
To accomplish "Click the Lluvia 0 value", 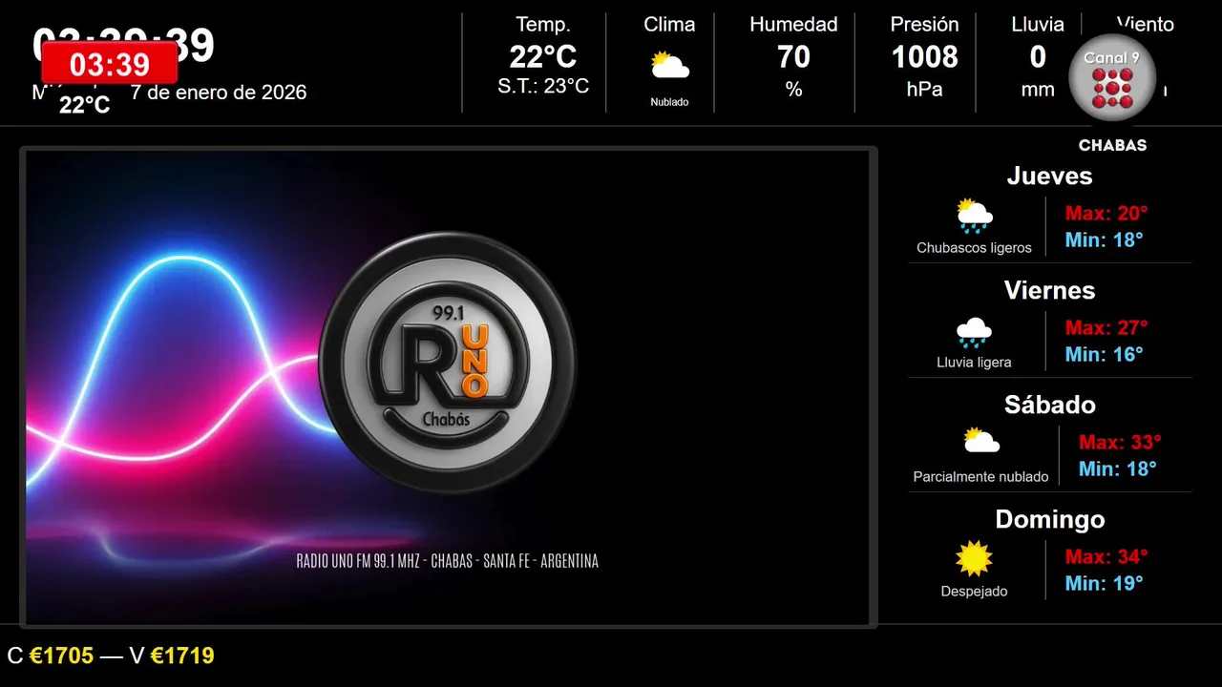I will pos(1038,57).
